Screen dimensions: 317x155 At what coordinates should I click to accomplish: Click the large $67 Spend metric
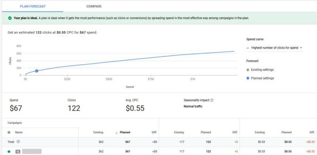(x=16, y=108)
